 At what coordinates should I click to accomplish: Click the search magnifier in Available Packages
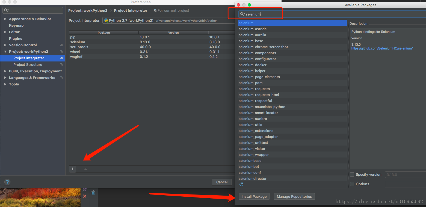242,14
